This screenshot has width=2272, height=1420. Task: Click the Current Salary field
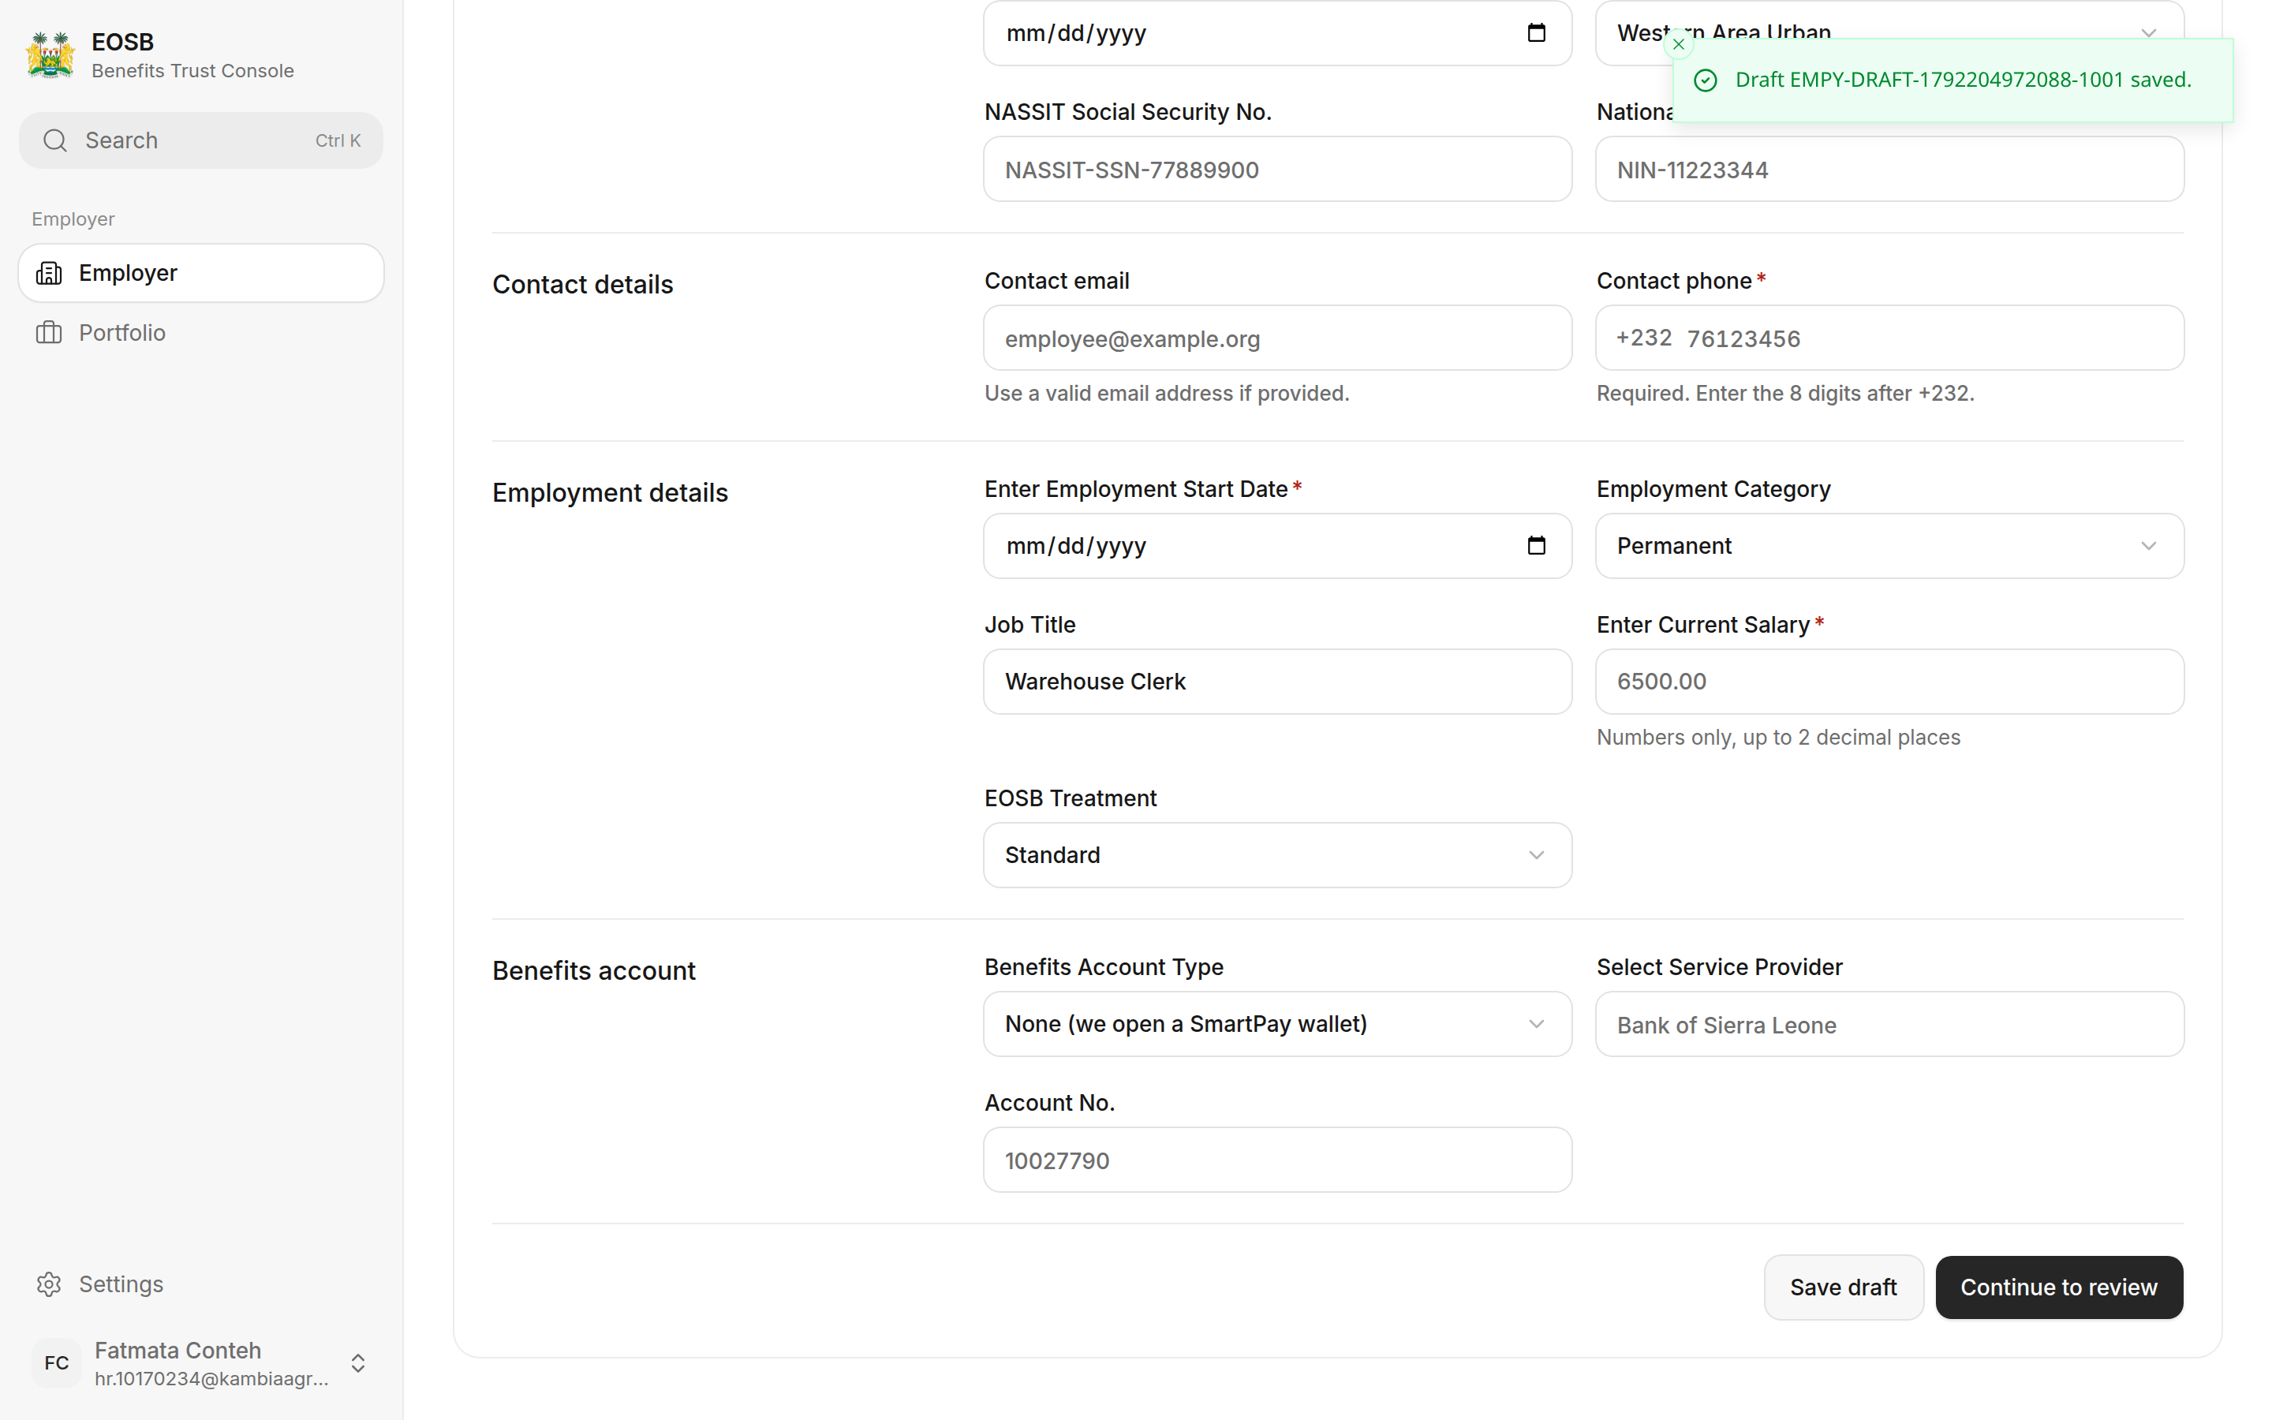pyautogui.click(x=1889, y=682)
